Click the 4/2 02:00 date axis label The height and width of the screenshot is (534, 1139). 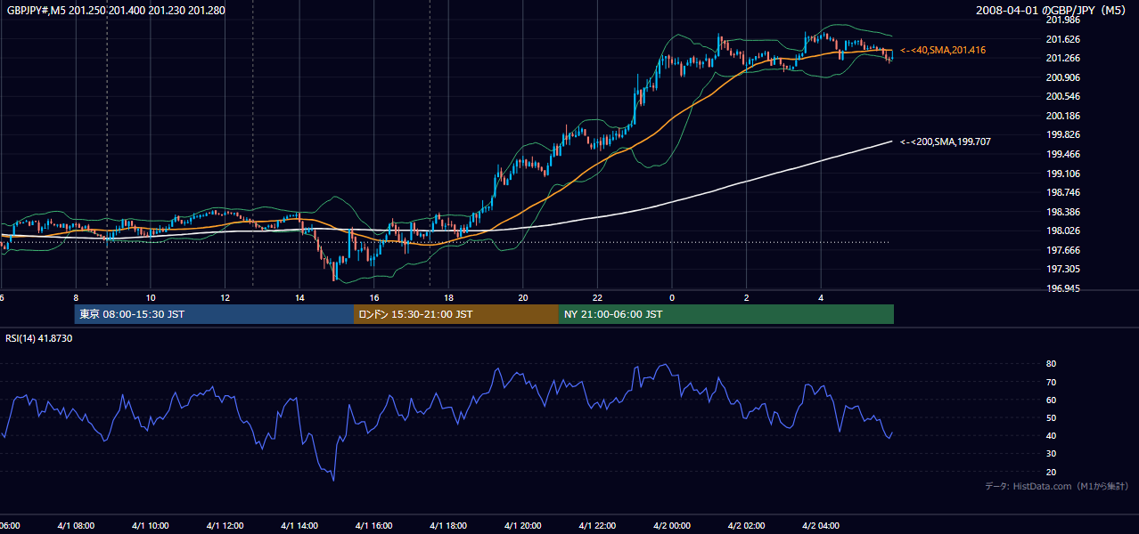point(746,526)
